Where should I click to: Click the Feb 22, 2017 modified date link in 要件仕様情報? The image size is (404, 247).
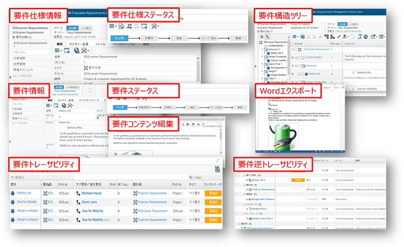80,37
